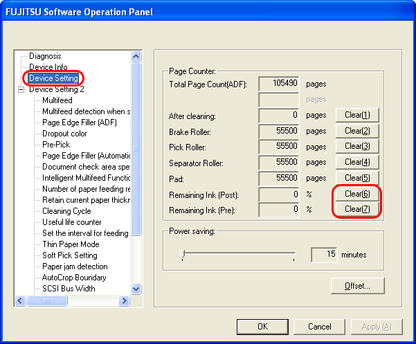This screenshot has width=416, height=344.
Task: Click the Page Counter group label
Action: (x=192, y=71)
